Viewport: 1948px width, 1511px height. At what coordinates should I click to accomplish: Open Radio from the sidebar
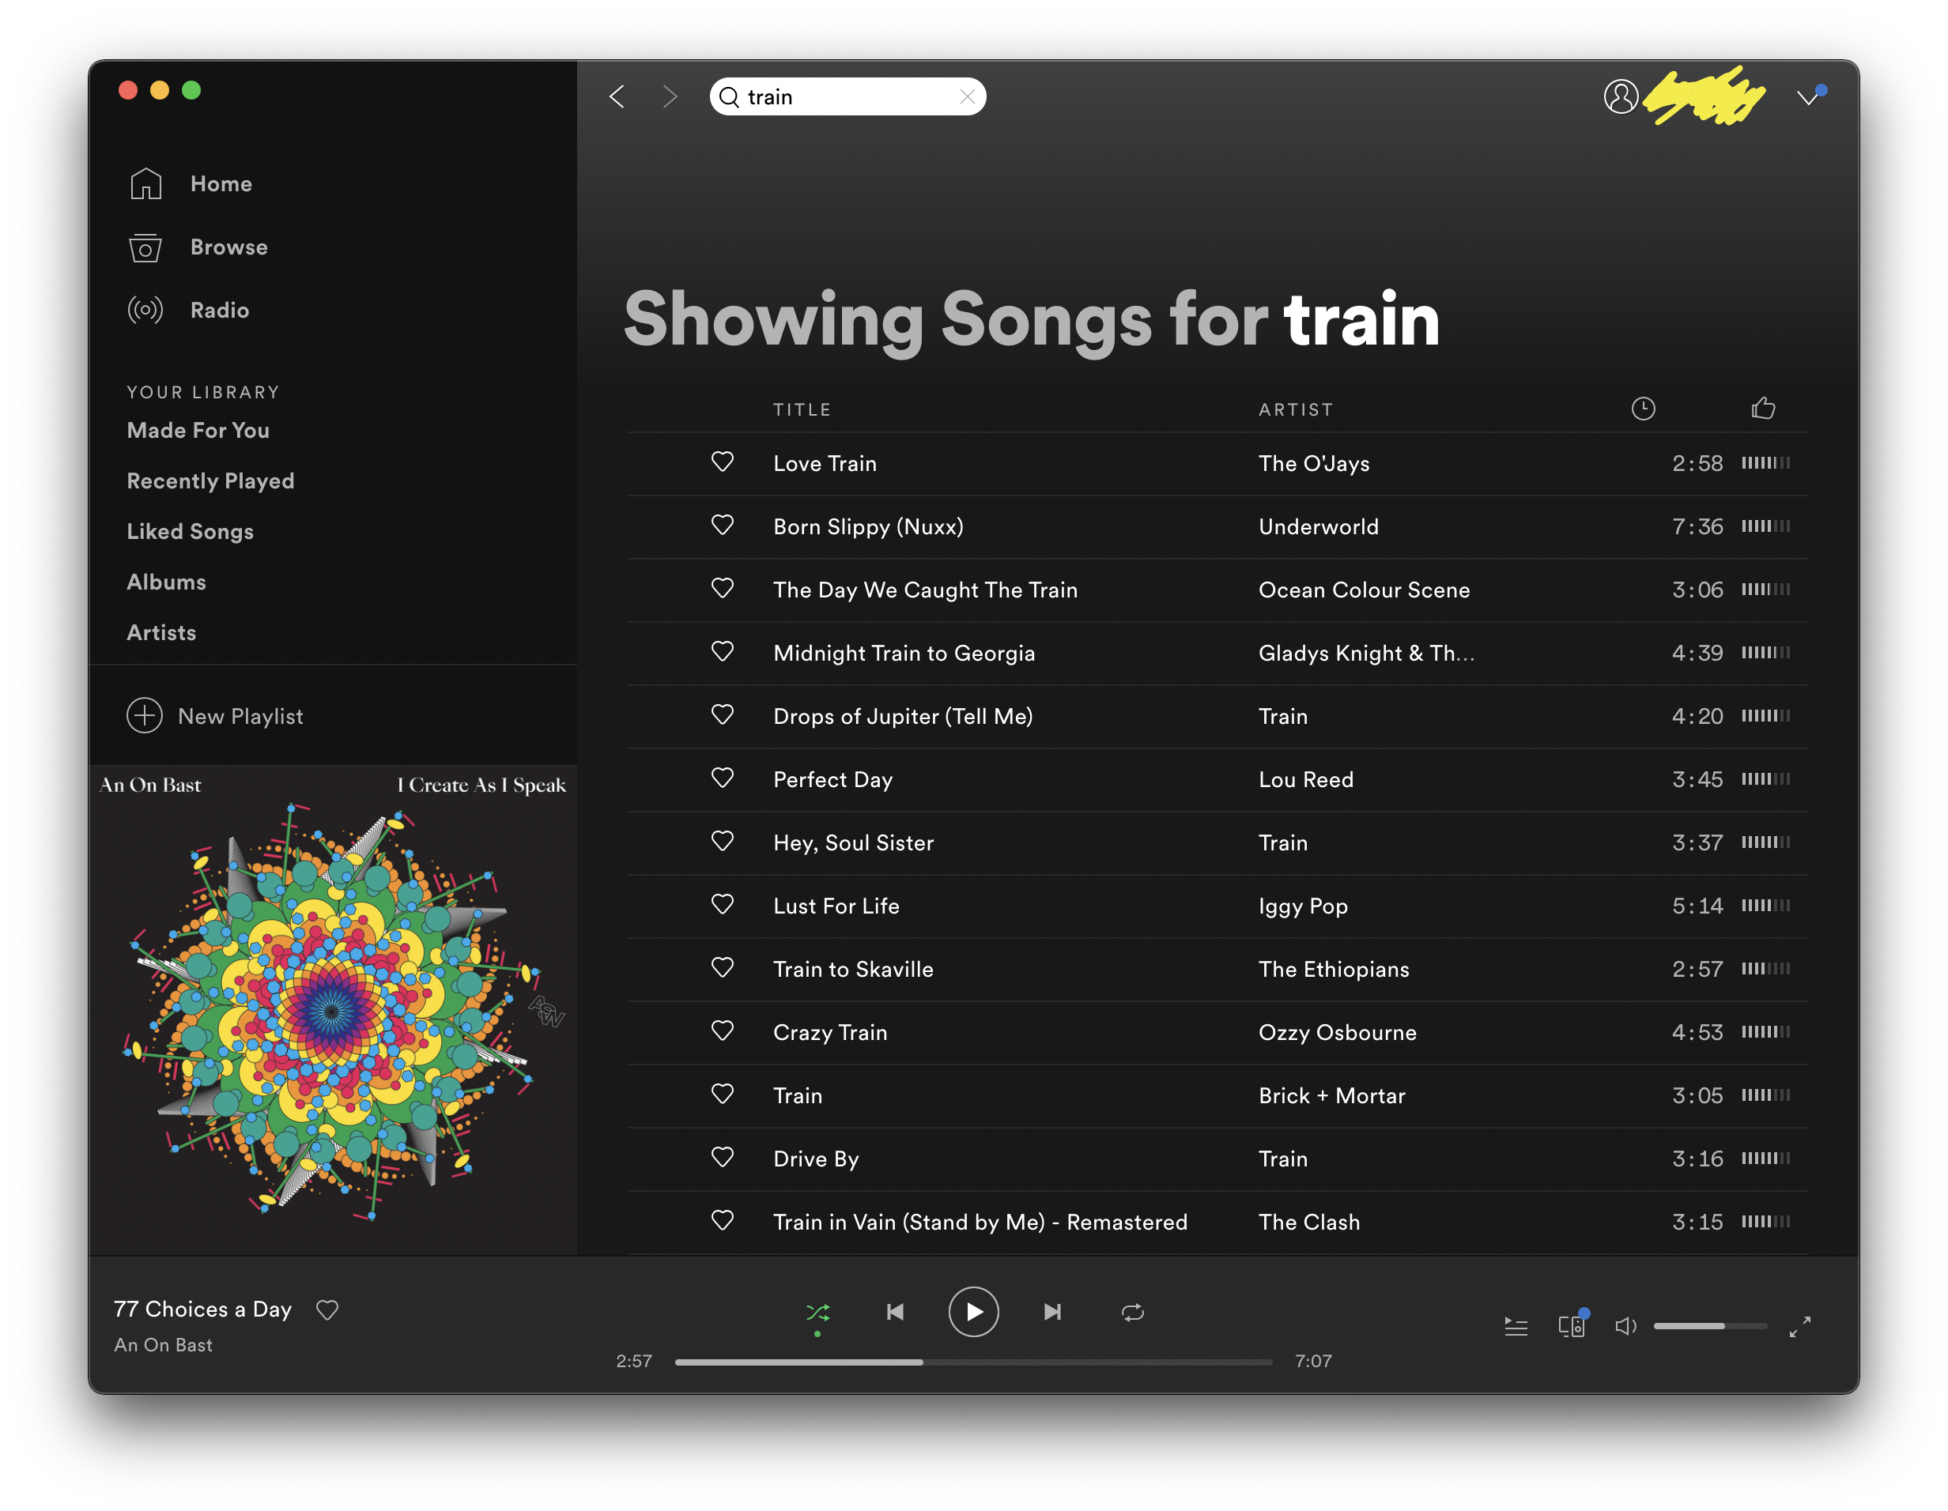tap(145, 311)
